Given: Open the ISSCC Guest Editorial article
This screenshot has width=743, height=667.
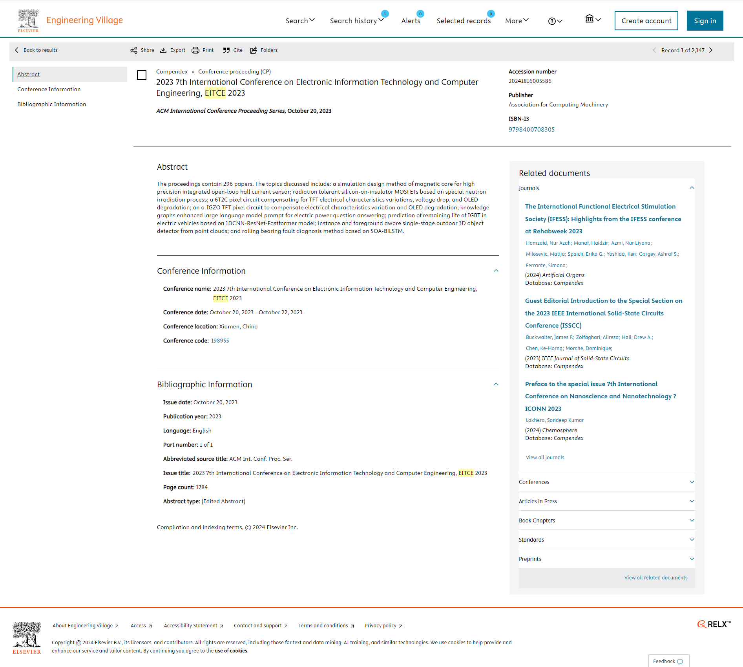Looking at the screenshot, I should coord(604,313).
